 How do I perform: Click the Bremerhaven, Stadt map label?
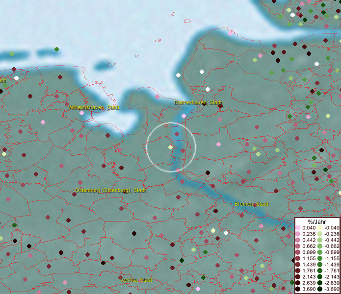(x=198, y=103)
